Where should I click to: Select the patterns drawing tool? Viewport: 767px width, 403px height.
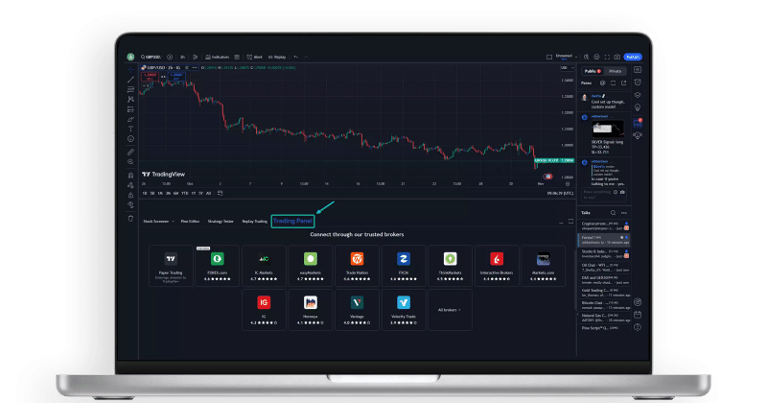tap(130, 99)
